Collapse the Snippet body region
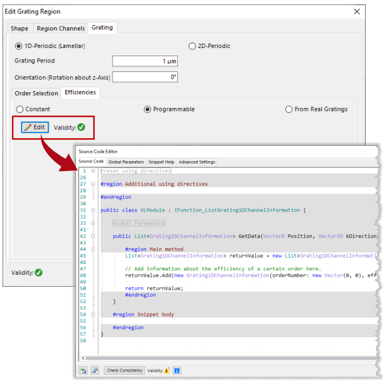Image resolution: width=384 pixels, height=384 pixels. coord(93,315)
